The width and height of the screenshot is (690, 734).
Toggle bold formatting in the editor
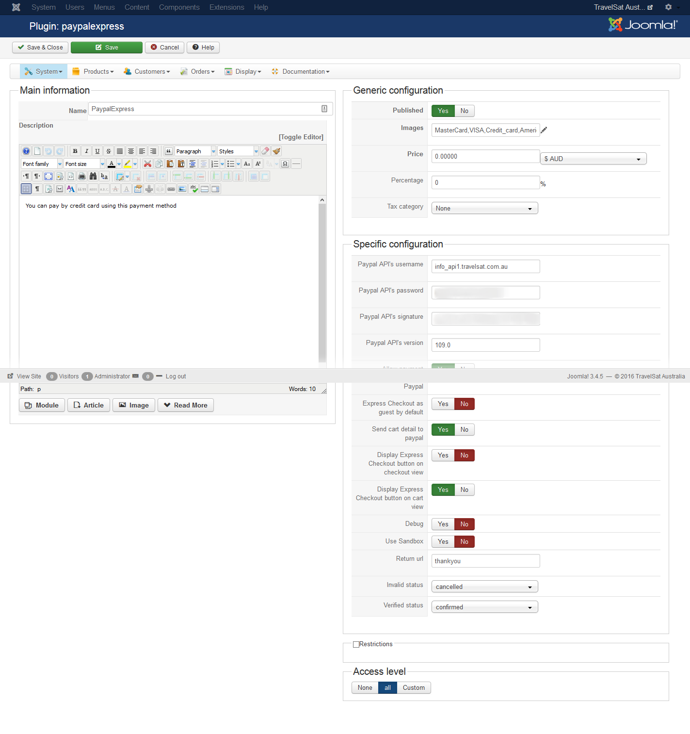75,151
